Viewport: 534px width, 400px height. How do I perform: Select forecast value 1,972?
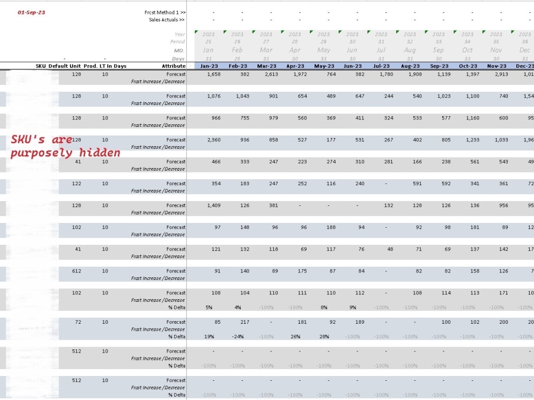click(x=300, y=74)
